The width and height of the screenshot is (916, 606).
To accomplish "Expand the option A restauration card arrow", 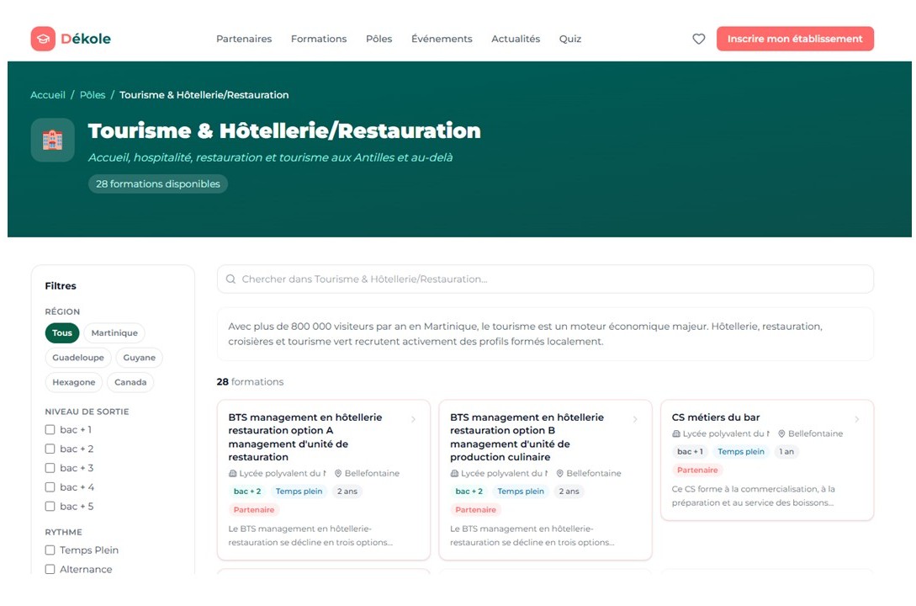I will click(x=413, y=419).
